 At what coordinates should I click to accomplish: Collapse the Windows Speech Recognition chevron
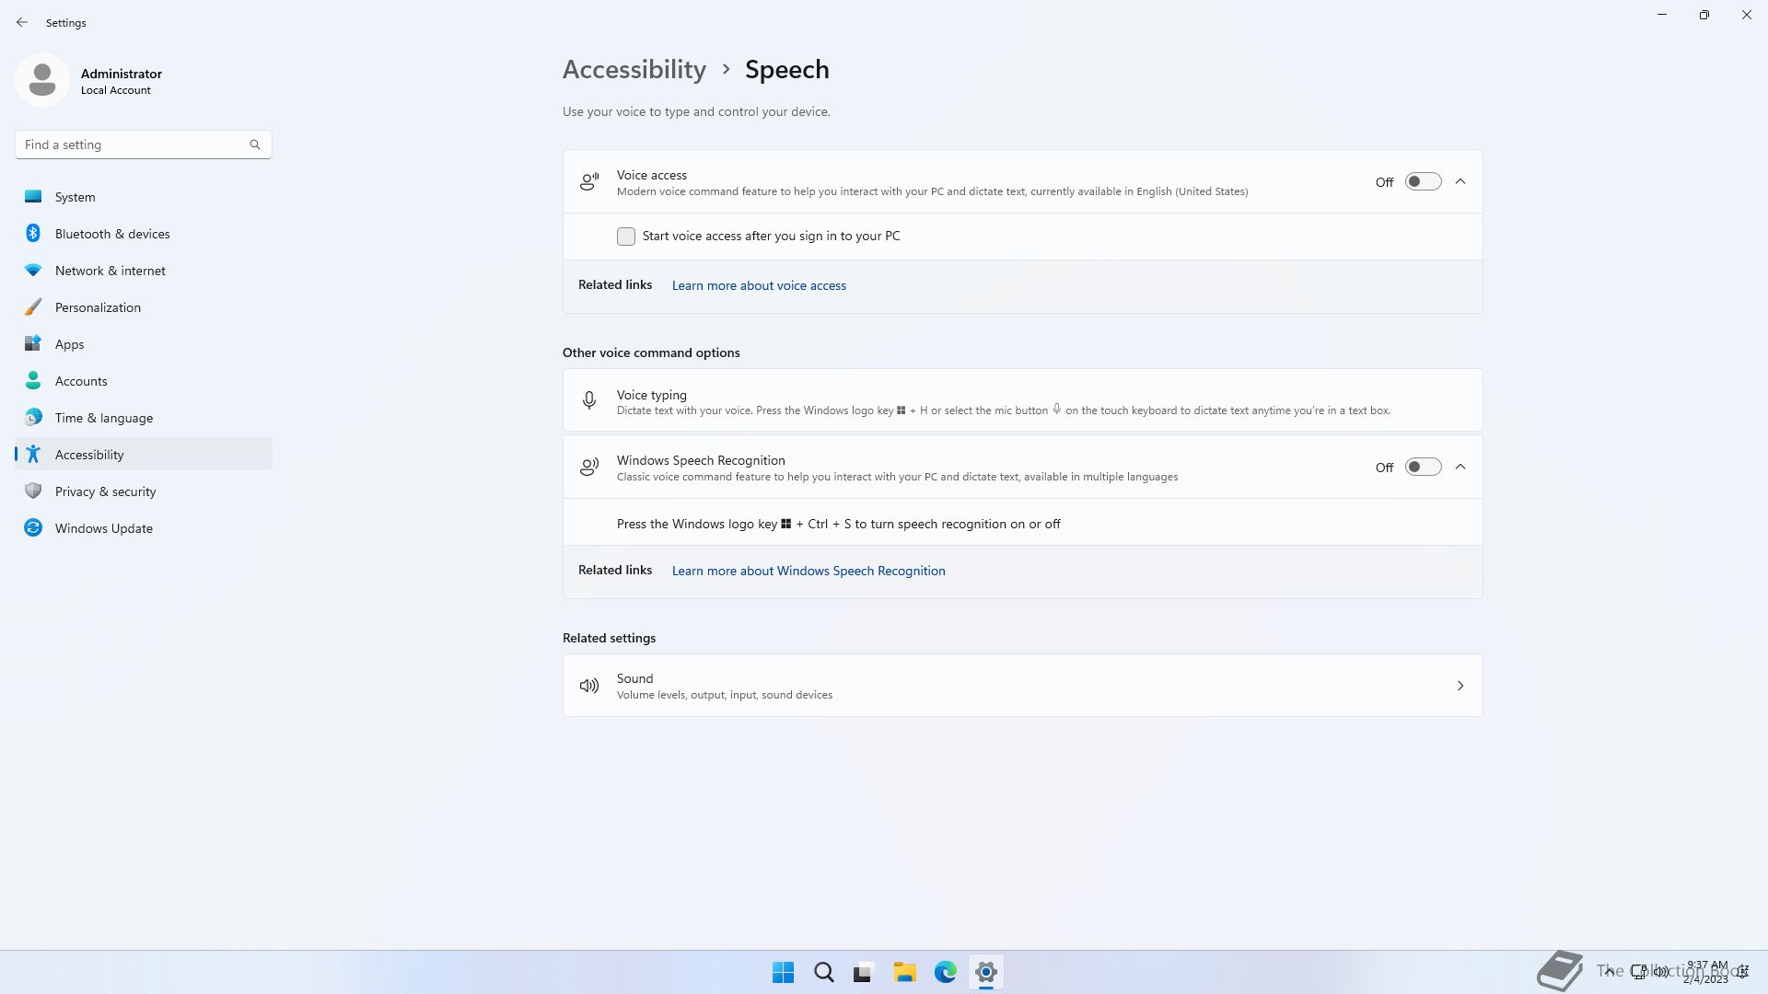[1460, 467]
